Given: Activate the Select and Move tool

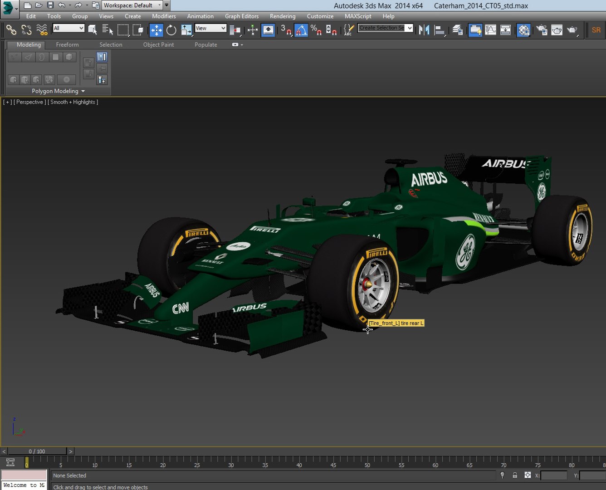Looking at the screenshot, I should [156, 30].
